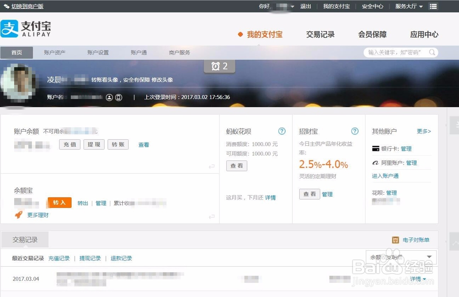Click the 2.5%-4.0% yield rate text
The width and height of the screenshot is (459, 297).
coord(324,164)
